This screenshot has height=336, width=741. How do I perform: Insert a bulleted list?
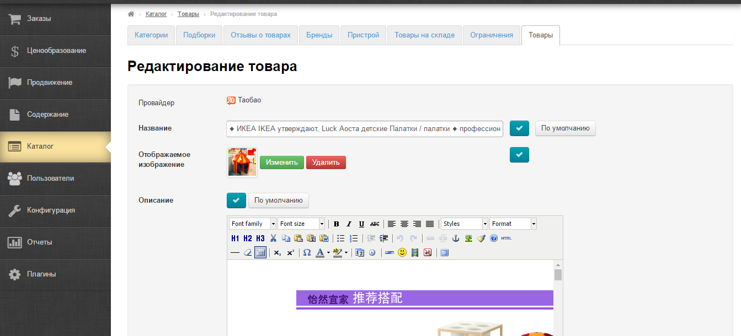pos(341,239)
